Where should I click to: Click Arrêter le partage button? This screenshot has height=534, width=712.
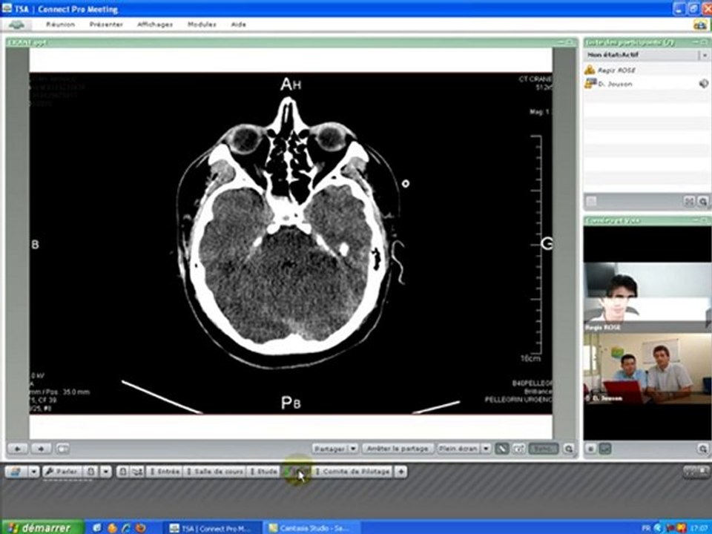(398, 449)
